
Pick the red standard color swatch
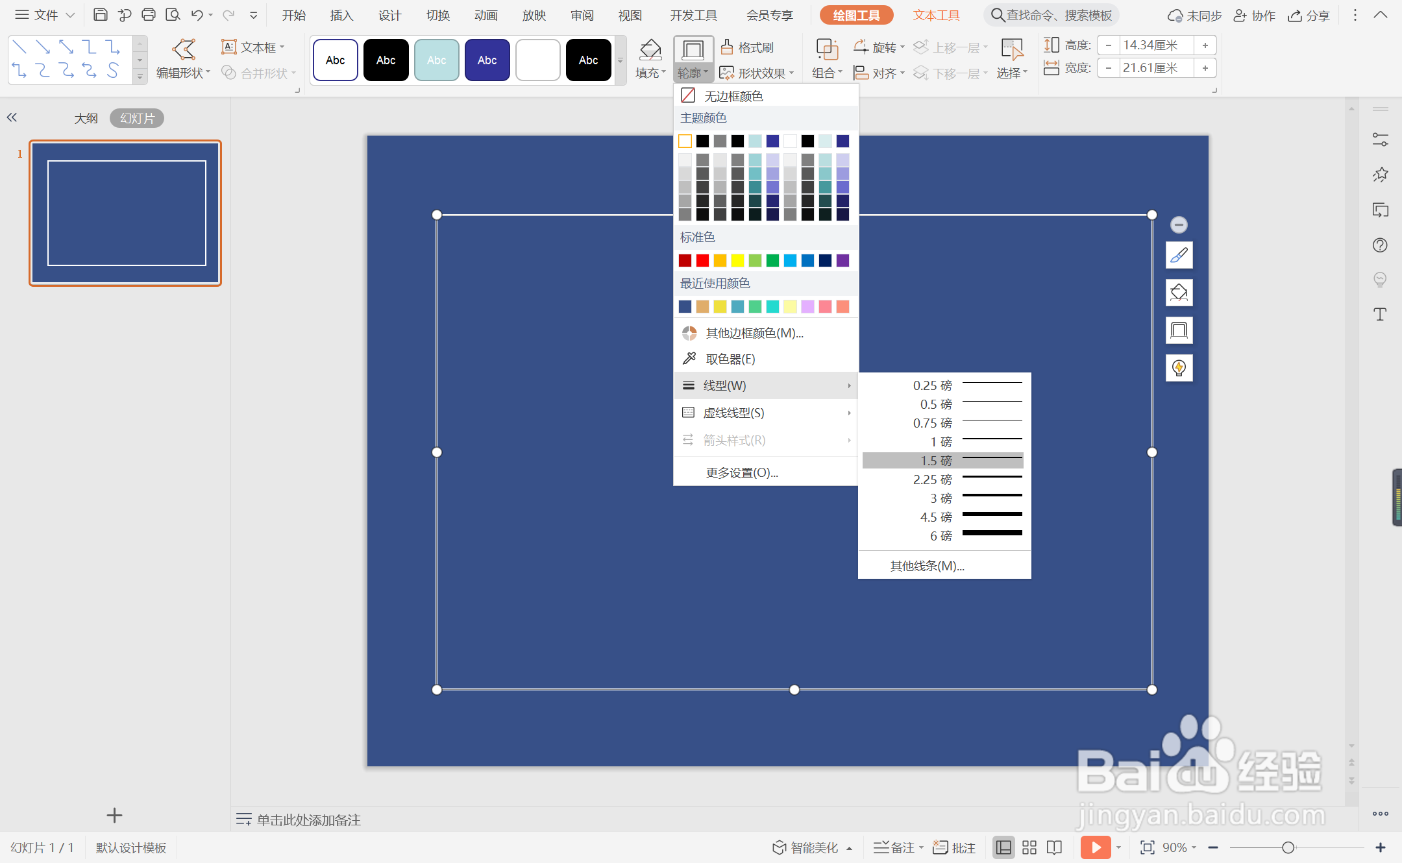click(x=702, y=260)
